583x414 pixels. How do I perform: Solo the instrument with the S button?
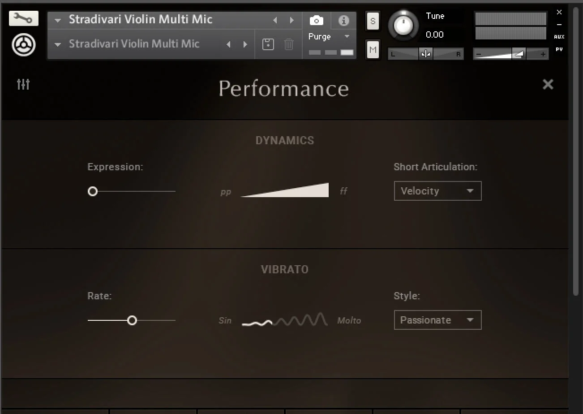coord(373,21)
